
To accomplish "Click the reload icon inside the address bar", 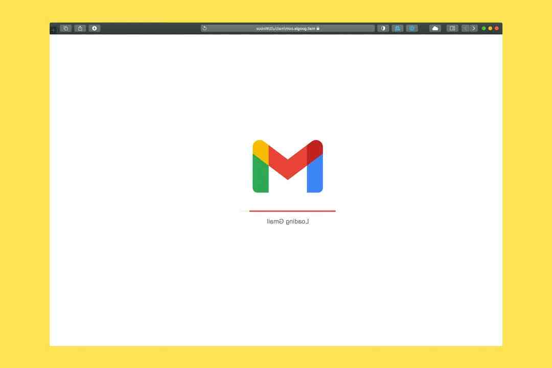I will (x=203, y=28).
